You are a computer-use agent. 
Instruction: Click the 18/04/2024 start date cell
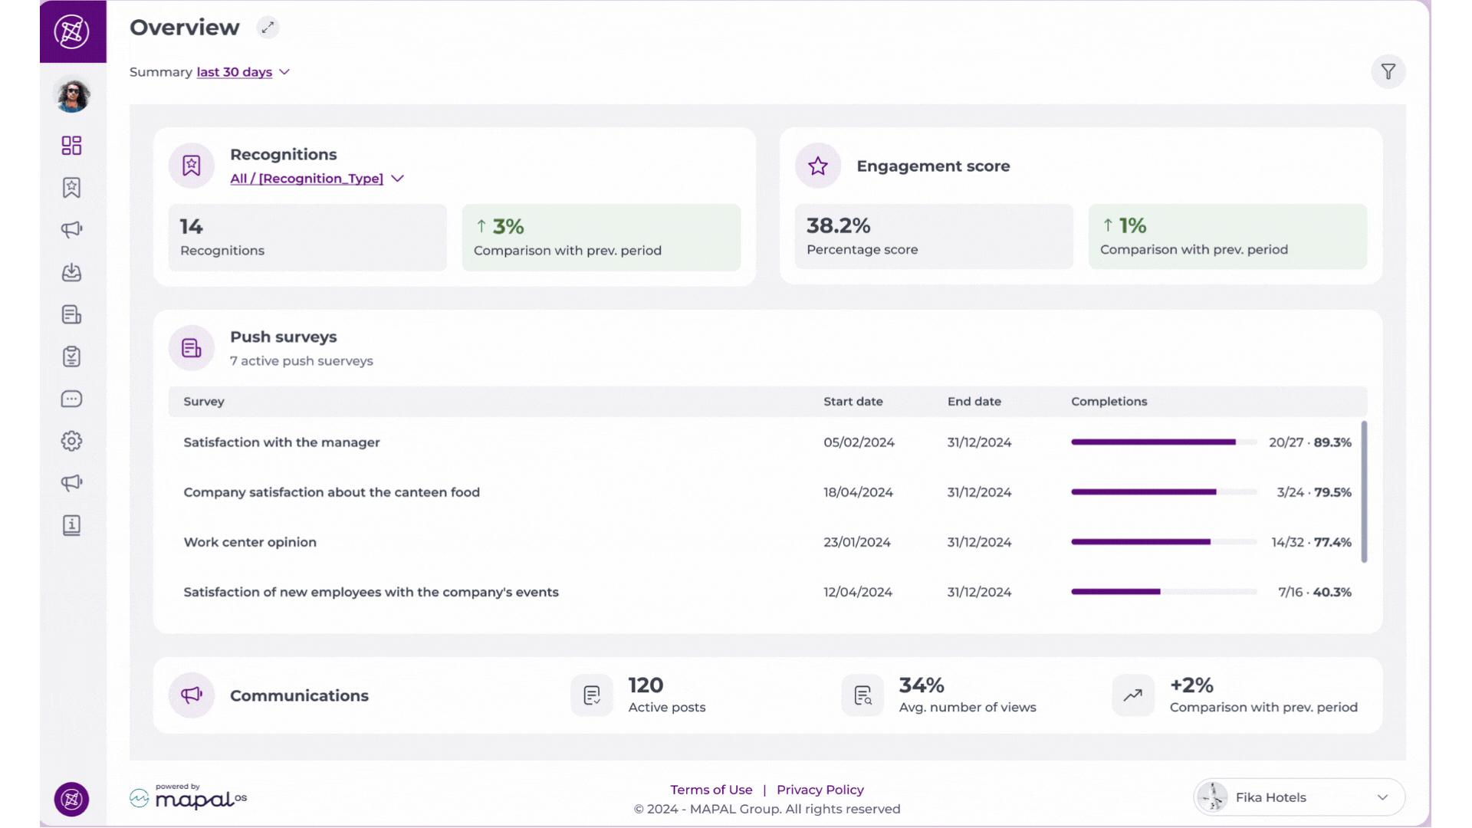click(x=858, y=492)
